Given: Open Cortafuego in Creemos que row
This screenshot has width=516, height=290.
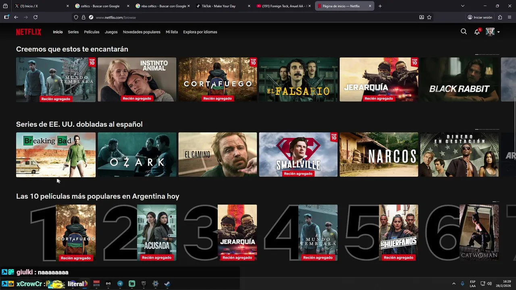Looking at the screenshot, I should click(x=218, y=79).
